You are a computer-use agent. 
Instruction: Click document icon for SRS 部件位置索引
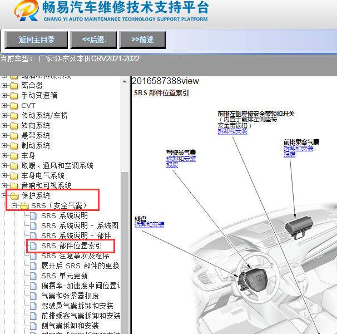tap(33, 245)
